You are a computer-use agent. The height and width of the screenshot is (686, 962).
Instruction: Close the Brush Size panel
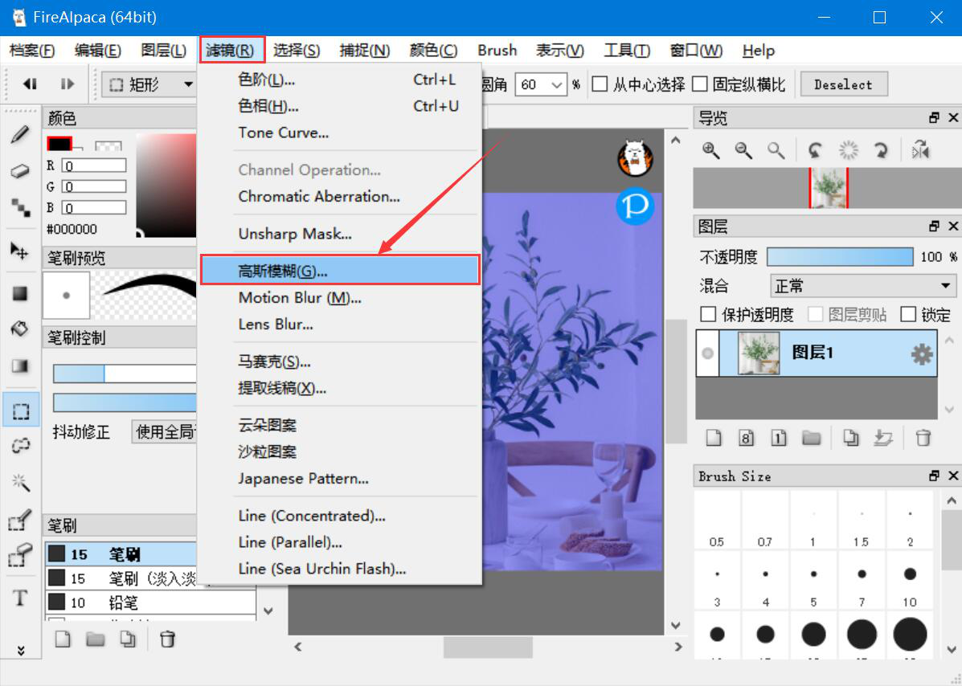pos(953,476)
